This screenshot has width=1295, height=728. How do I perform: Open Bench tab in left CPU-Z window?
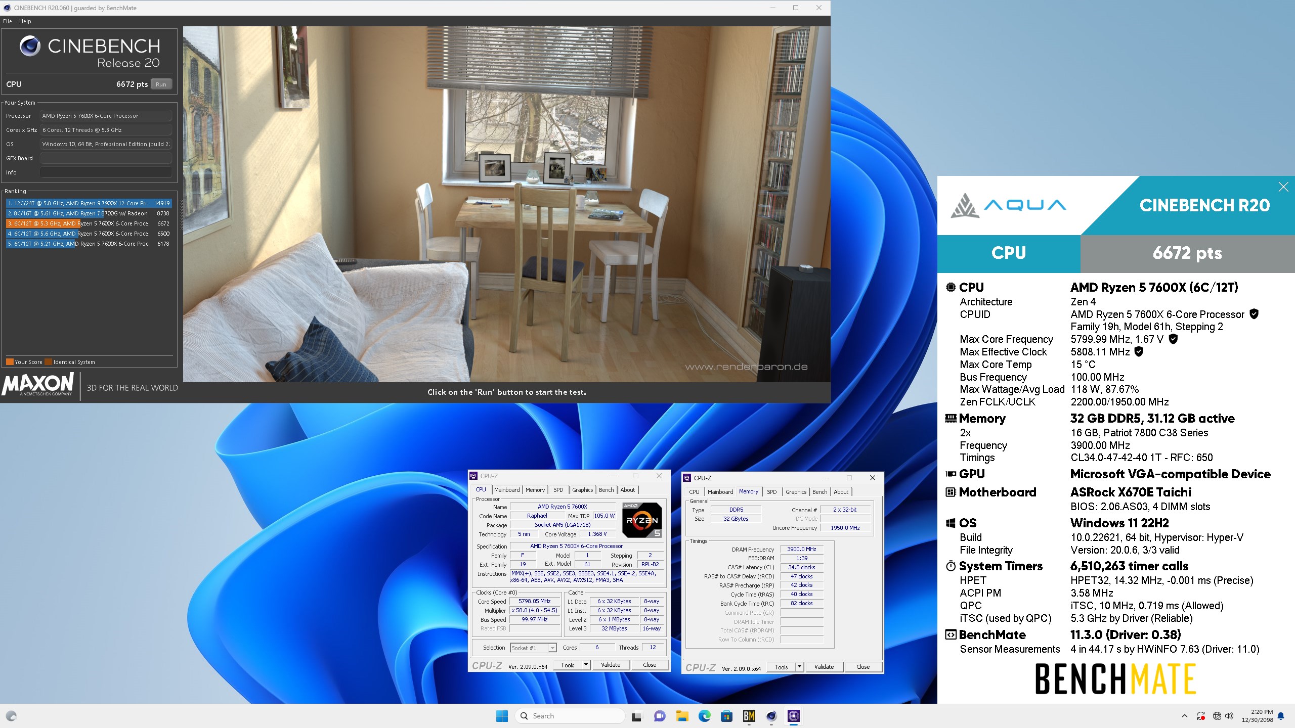click(x=606, y=490)
